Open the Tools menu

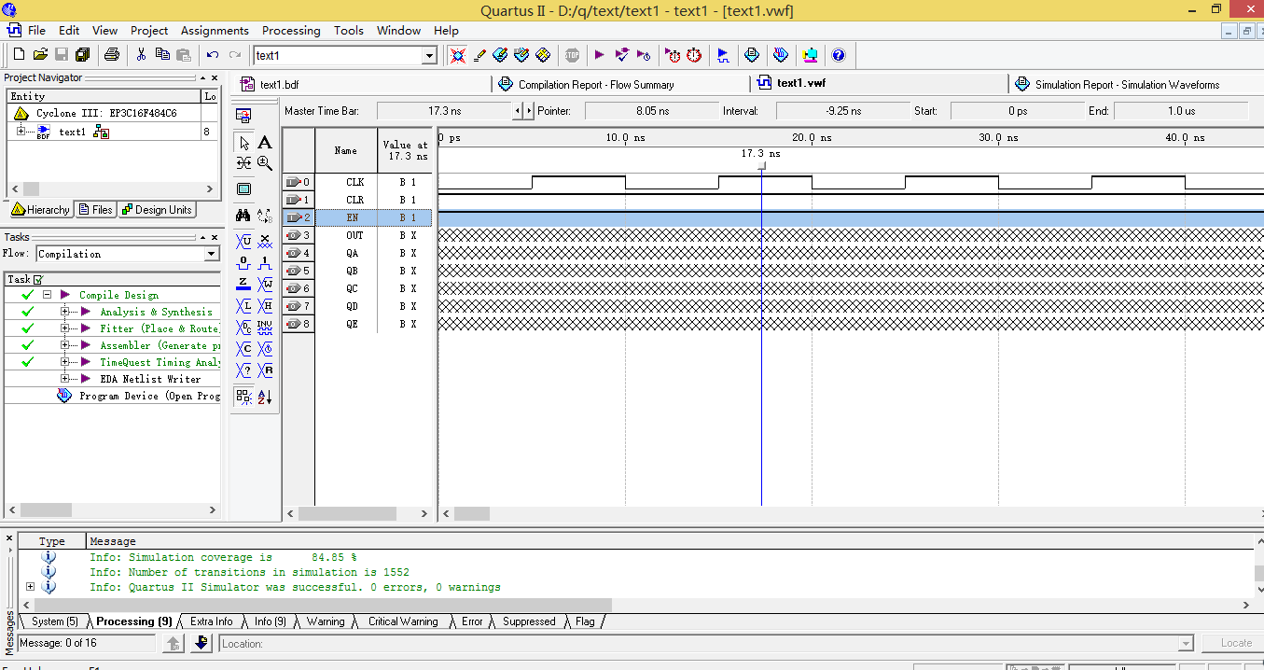tap(348, 31)
